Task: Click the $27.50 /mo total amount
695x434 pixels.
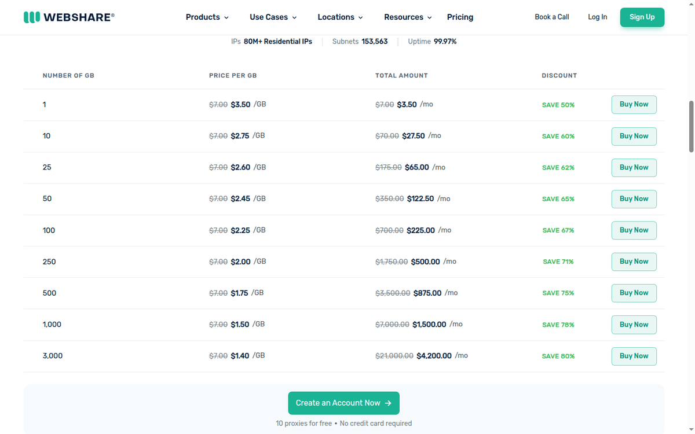Action: [408, 136]
